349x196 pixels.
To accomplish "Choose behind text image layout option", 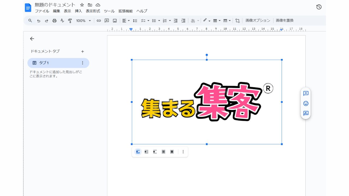I will pos(163,152).
